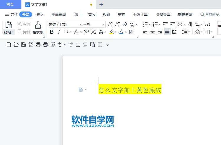
Task: Add a new tab with plus button
Action: click(x=101, y=4)
